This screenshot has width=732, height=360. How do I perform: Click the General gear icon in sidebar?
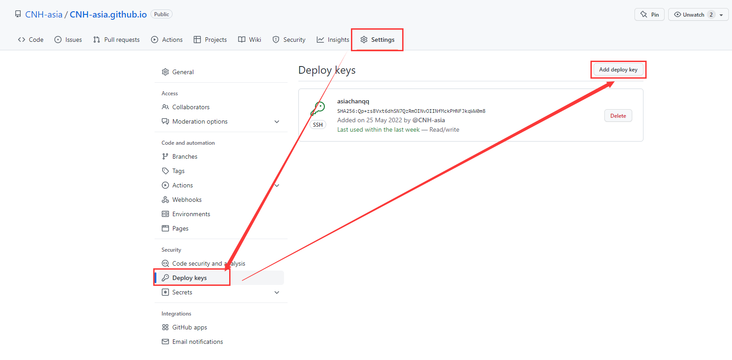click(165, 72)
